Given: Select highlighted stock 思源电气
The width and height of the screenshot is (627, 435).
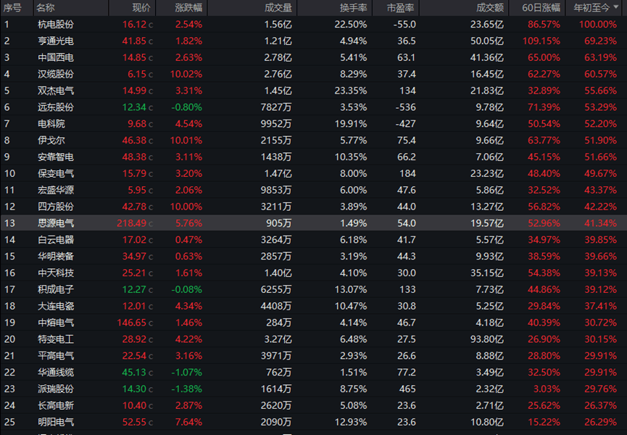Looking at the screenshot, I should [x=56, y=223].
